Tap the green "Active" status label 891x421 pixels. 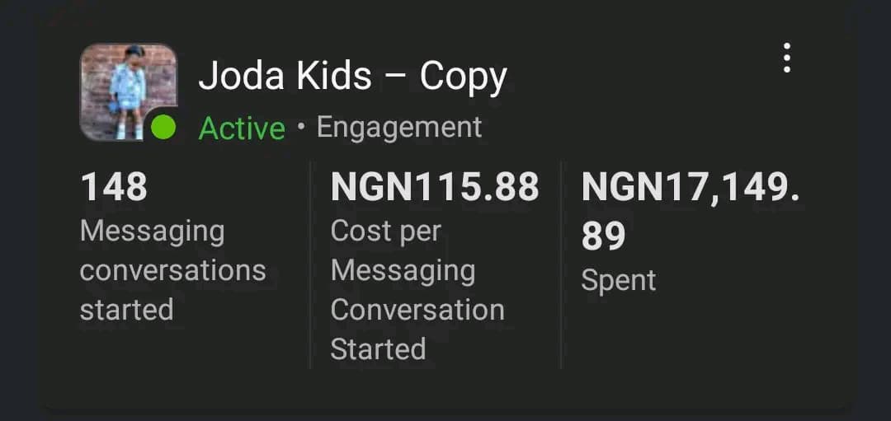(x=242, y=128)
